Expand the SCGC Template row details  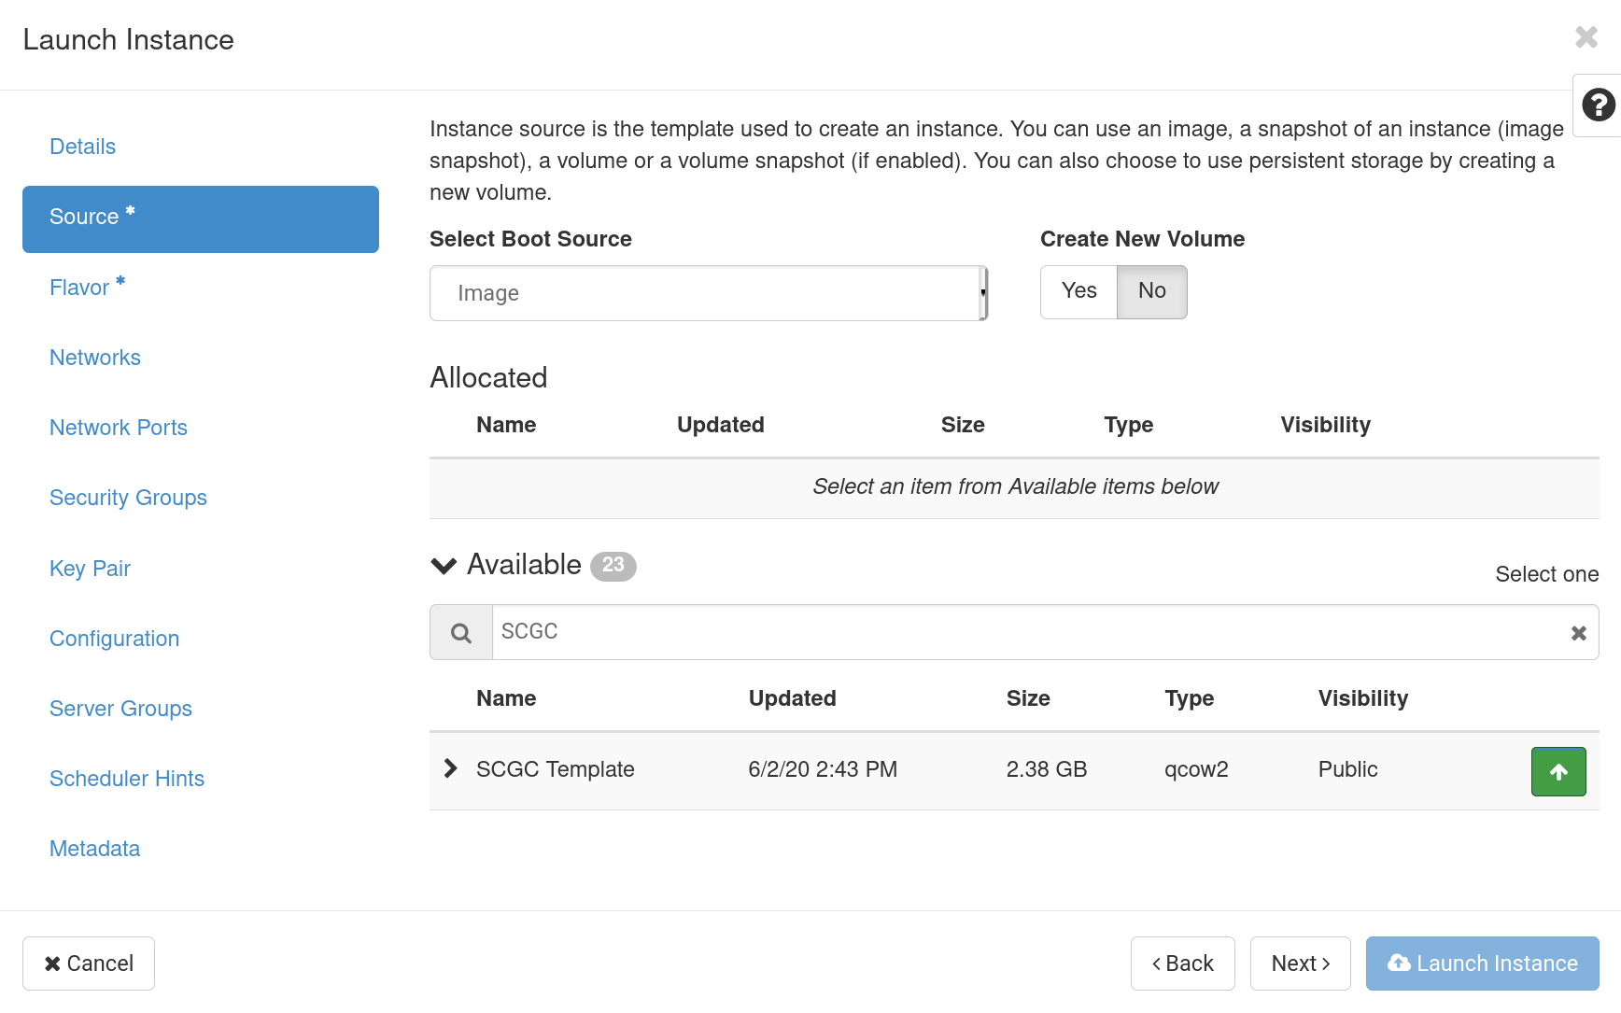tap(450, 768)
